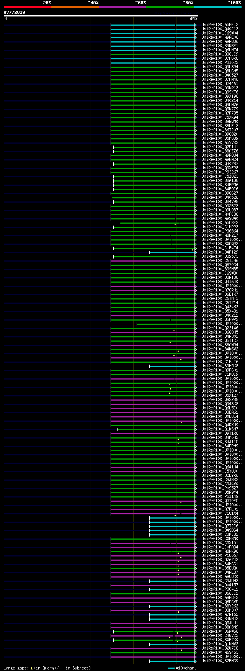This screenshot has width=245, height=671.
Task: Click the orange ~40% identity legend segment
Action: [x=75, y=7]
